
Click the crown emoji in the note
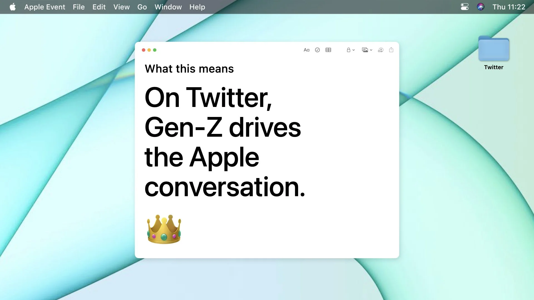[164, 229]
